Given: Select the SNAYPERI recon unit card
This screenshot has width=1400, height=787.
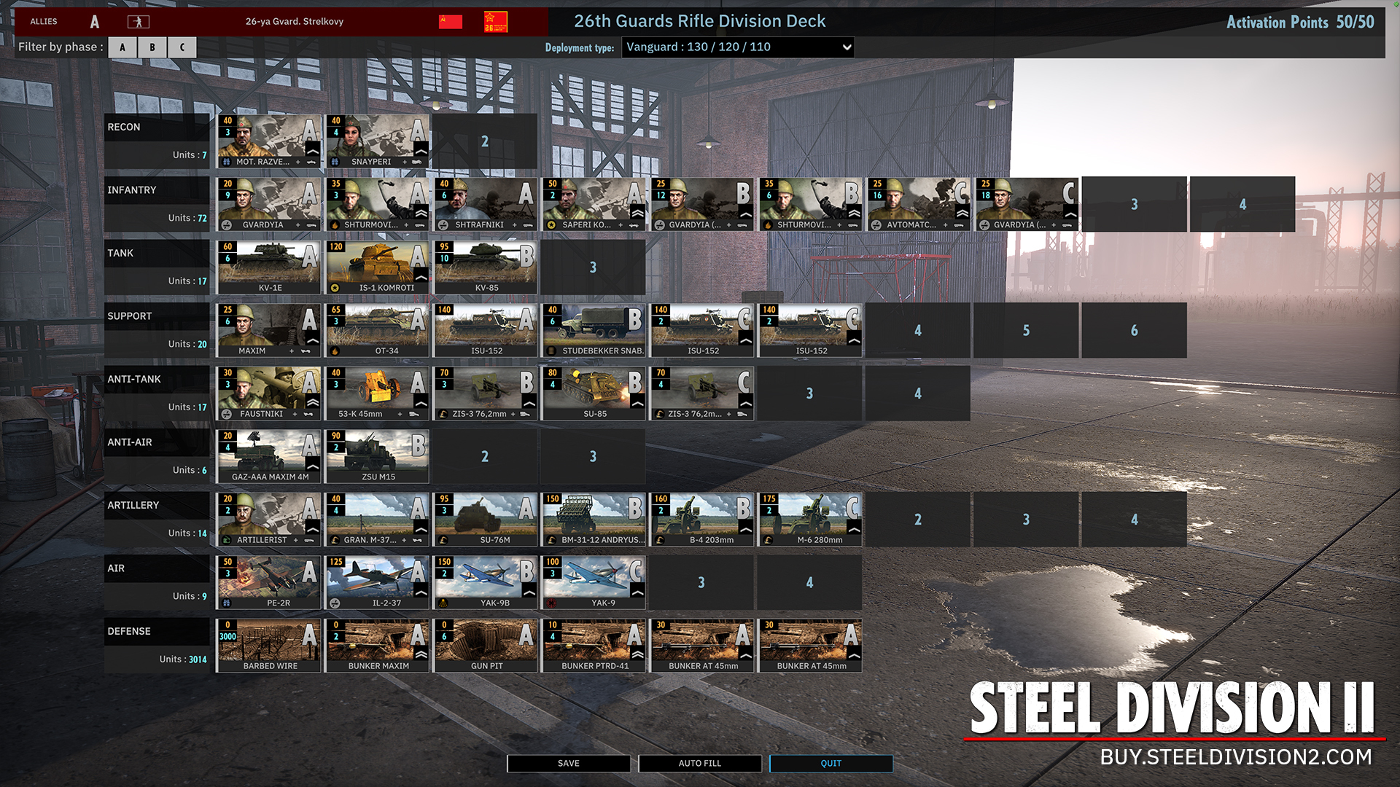Looking at the screenshot, I should click(x=377, y=141).
